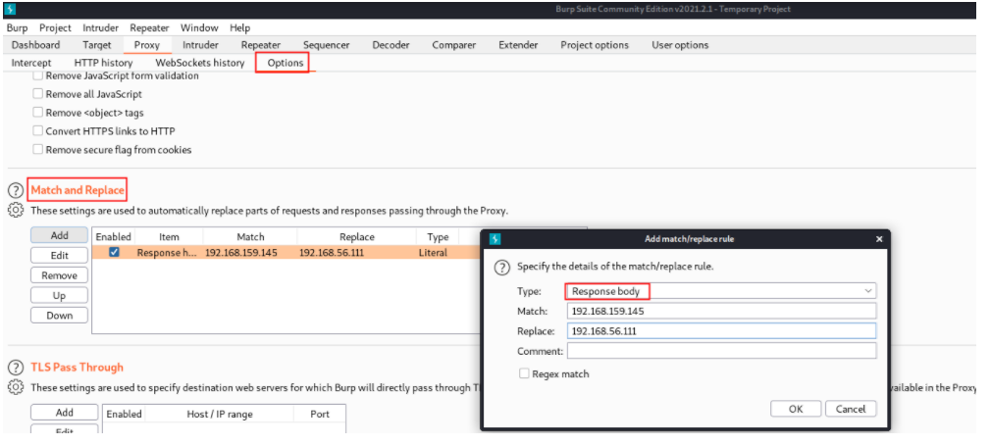Switch to Project options tab

(x=595, y=45)
